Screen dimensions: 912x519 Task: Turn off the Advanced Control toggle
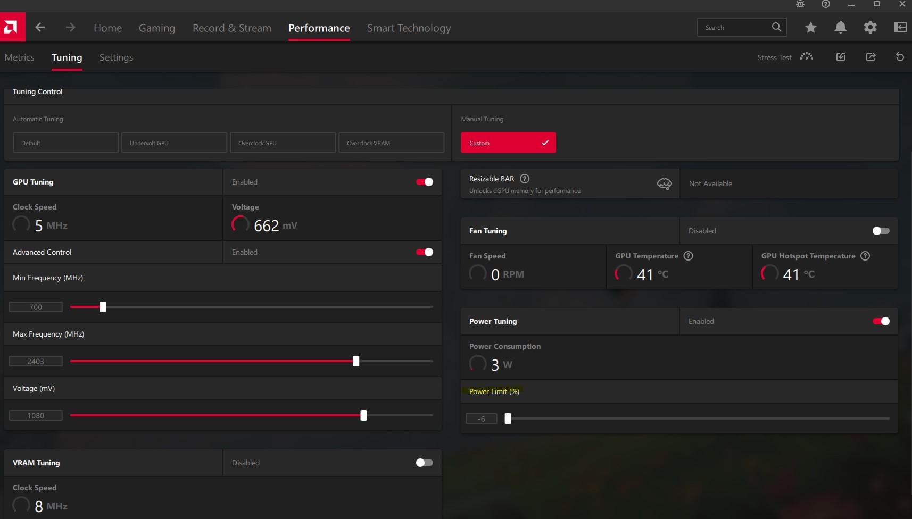(425, 252)
